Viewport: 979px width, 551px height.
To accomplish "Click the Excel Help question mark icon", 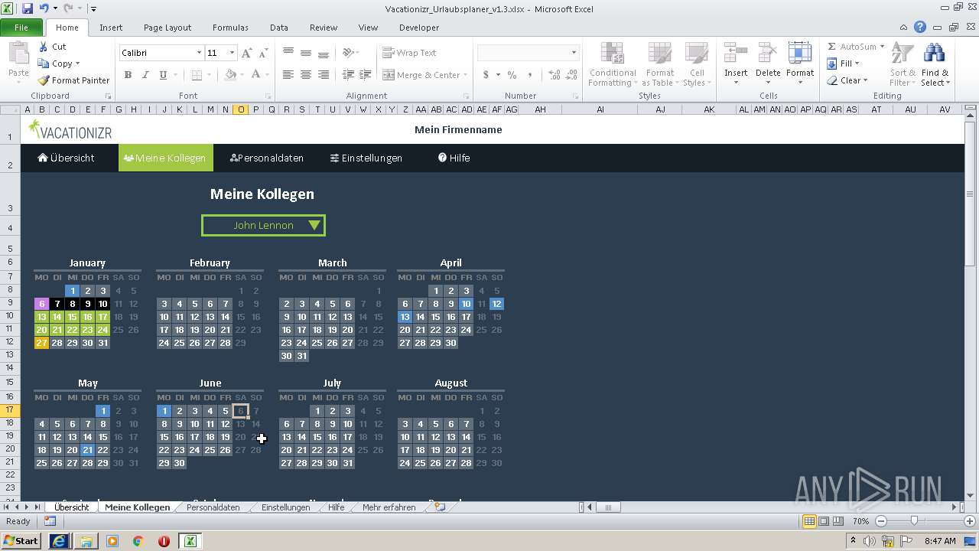I will click(920, 27).
